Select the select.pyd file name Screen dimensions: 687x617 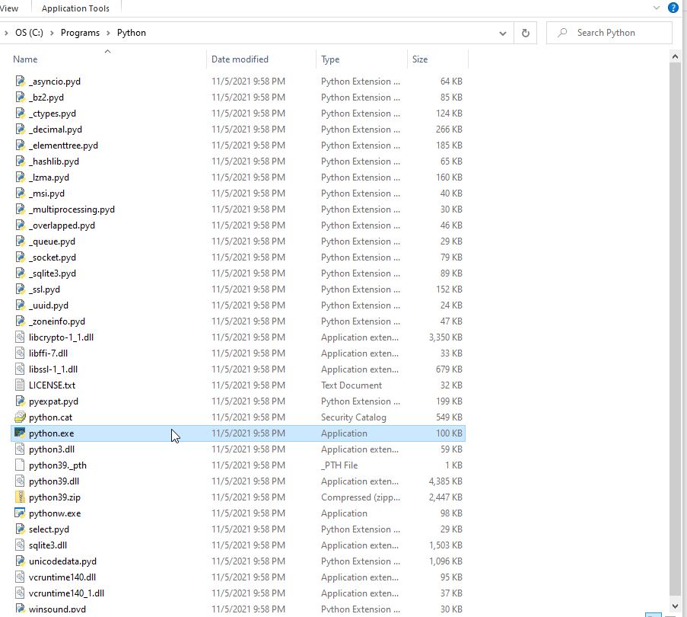pyautogui.click(x=49, y=529)
